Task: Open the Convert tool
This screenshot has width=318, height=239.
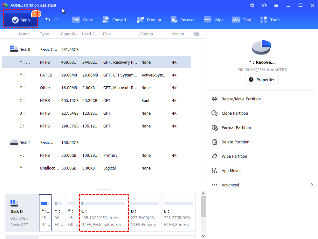Action: [114, 20]
